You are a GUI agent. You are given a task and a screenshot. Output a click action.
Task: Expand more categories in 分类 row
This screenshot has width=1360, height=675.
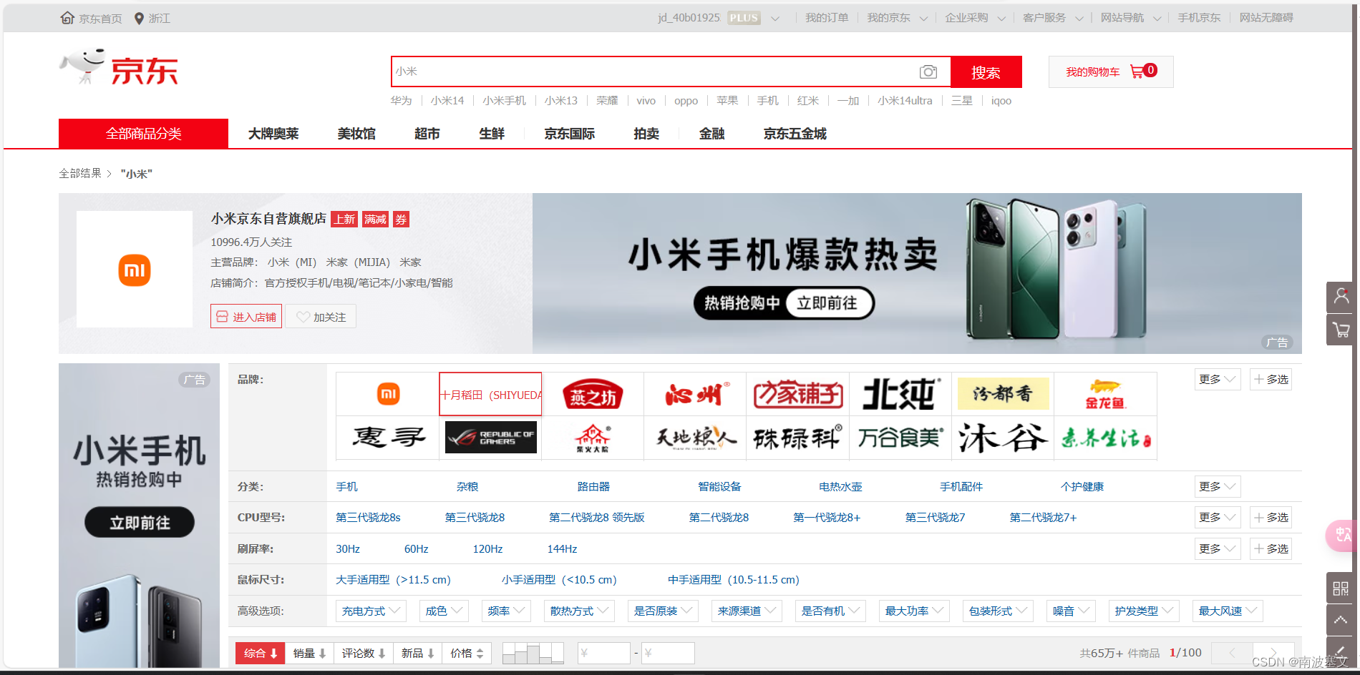click(x=1218, y=486)
